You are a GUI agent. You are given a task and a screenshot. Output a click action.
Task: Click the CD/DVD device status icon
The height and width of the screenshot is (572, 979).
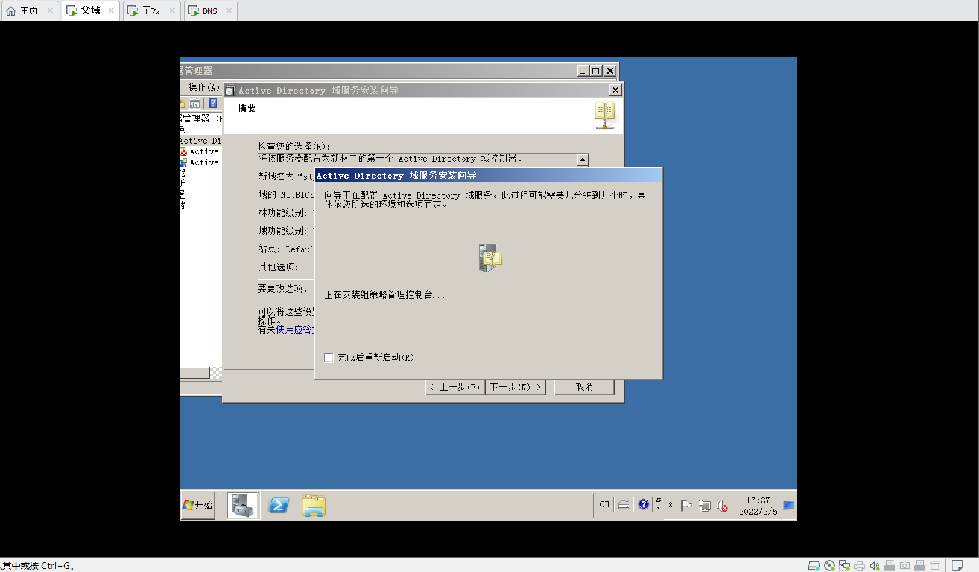[829, 565]
